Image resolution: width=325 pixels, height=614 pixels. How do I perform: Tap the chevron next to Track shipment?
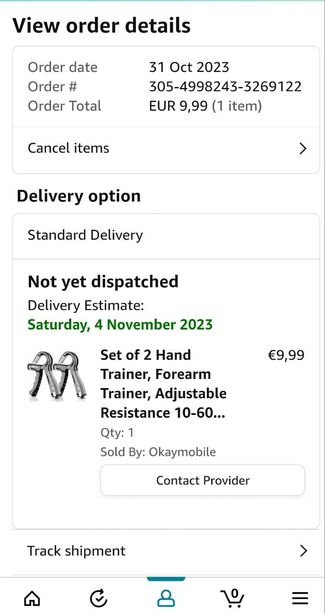(x=303, y=551)
